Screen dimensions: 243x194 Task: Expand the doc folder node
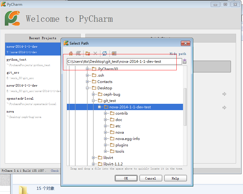point(106,120)
